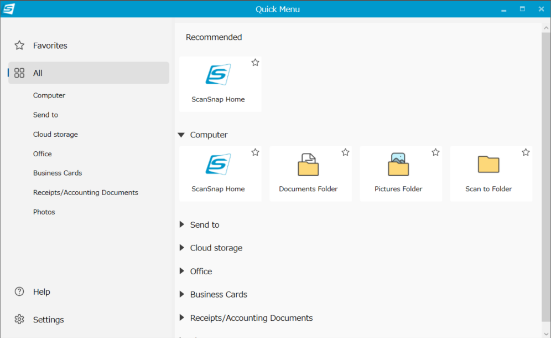Click the Scan to Folder icon
The width and height of the screenshot is (551, 338).
pyautogui.click(x=488, y=165)
